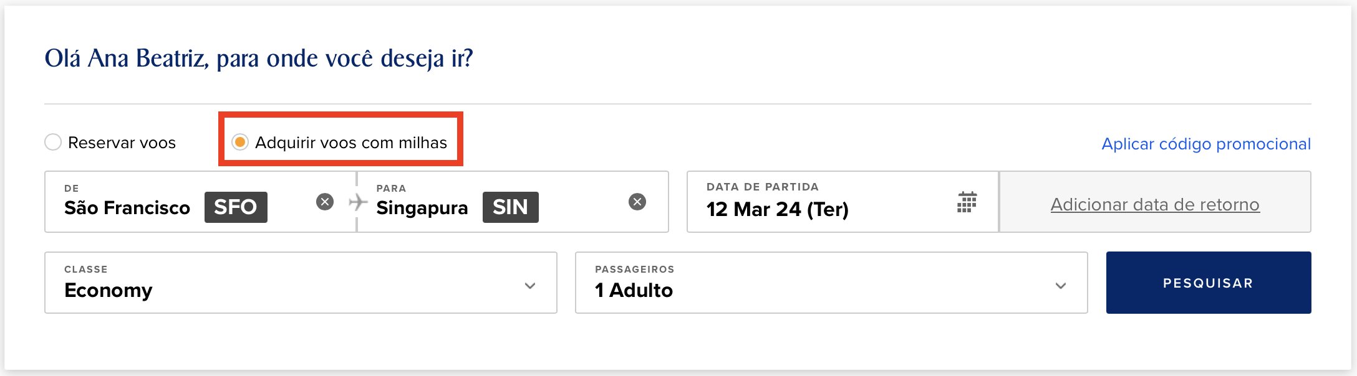Open the Economy class dropdown
This screenshot has width=1357, height=376.
point(301,283)
